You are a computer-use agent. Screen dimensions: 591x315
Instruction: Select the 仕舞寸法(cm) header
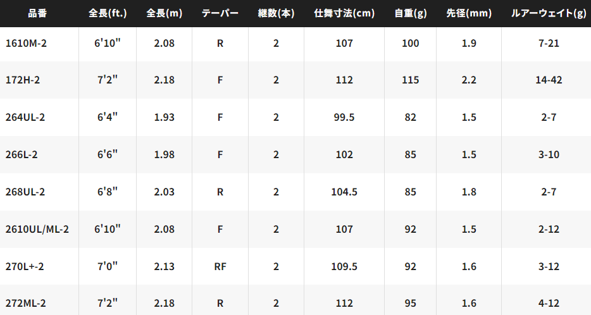click(x=344, y=13)
